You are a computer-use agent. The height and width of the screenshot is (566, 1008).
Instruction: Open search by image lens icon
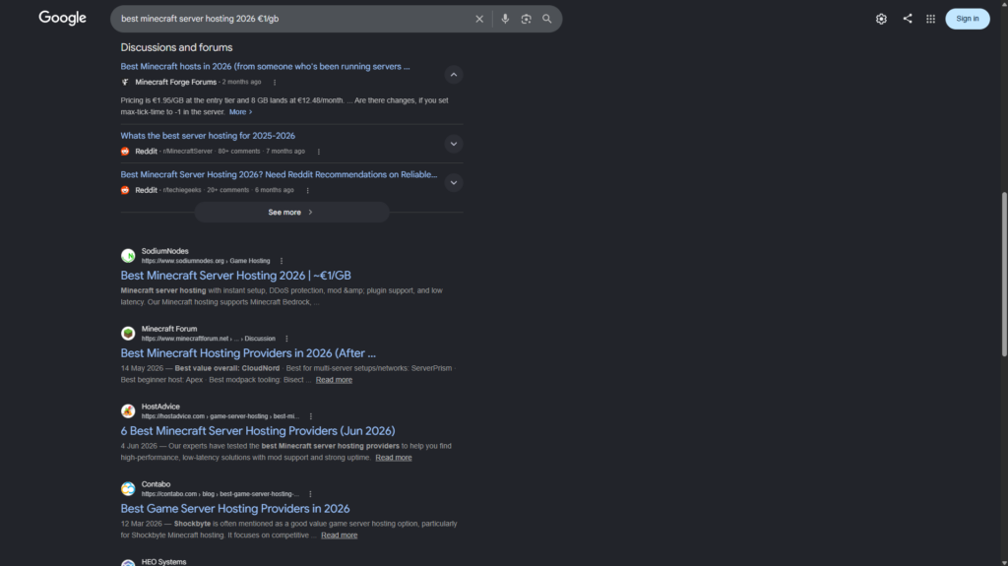coord(526,19)
